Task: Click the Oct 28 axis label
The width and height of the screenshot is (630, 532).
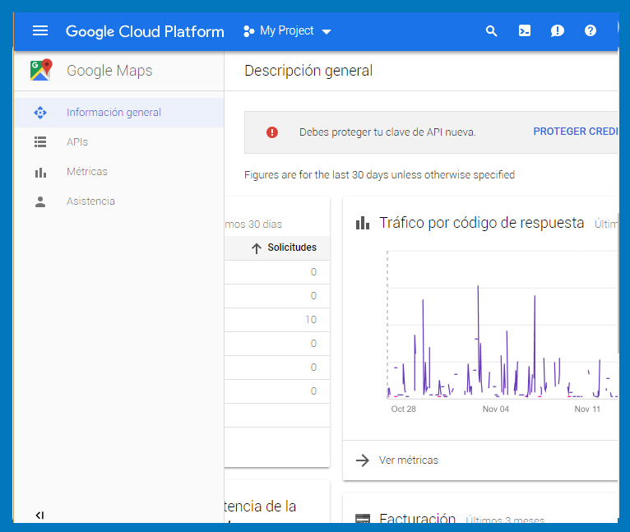Action: [403, 409]
